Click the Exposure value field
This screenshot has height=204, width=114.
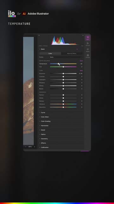tap(81, 74)
